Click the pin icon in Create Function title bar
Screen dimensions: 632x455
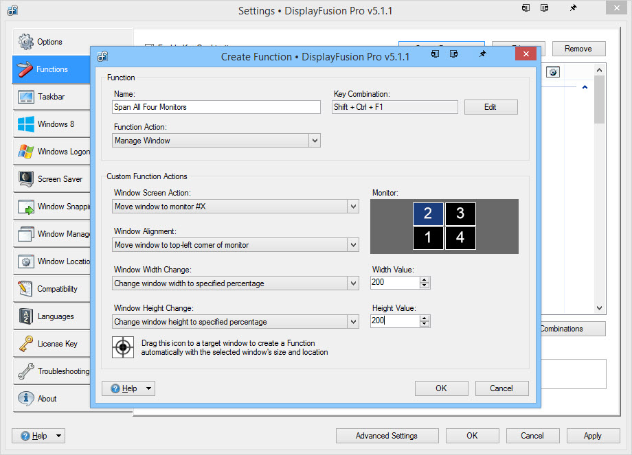click(x=482, y=54)
